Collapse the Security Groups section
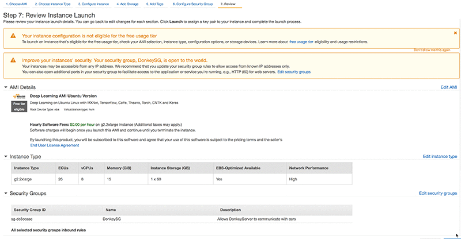The width and height of the screenshot is (461, 239). pyautogui.click(x=6, y=194)
